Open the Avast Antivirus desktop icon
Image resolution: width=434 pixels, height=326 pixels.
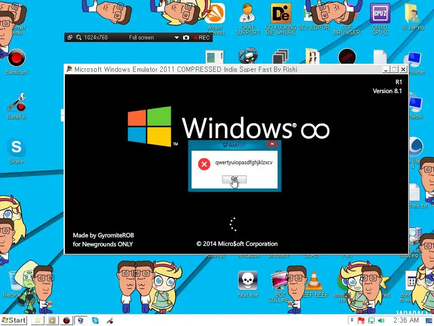tap(215, 19)
